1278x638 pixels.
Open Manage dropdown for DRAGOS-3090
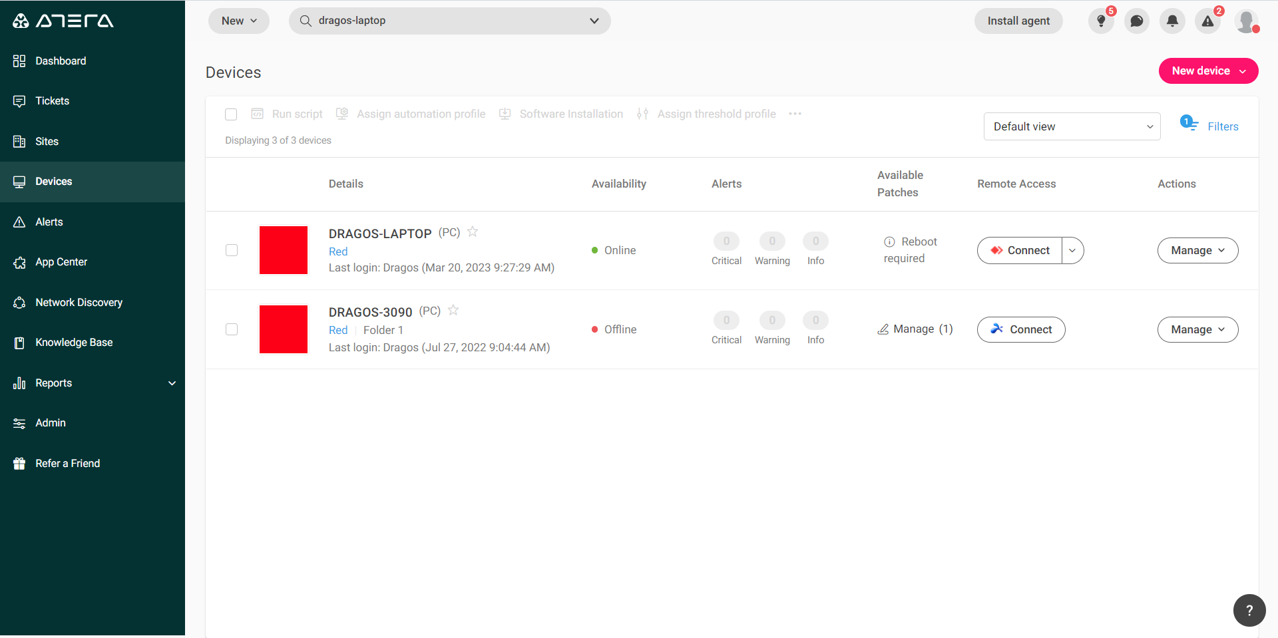1197,329
